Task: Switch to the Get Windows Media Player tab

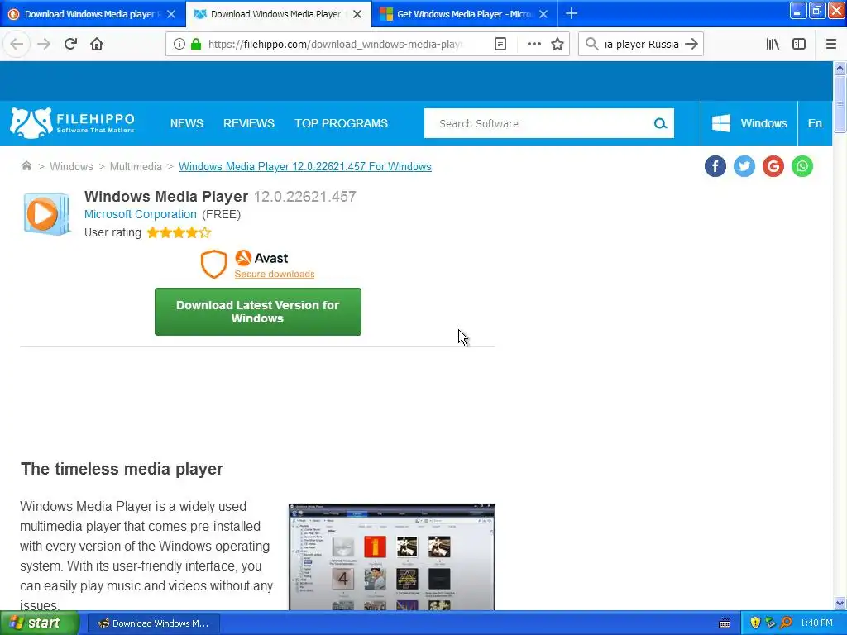Action: (x=459, y=14)
